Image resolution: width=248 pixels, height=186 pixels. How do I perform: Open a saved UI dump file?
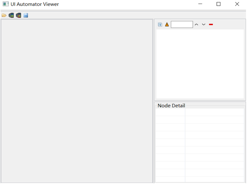[4, 15]
